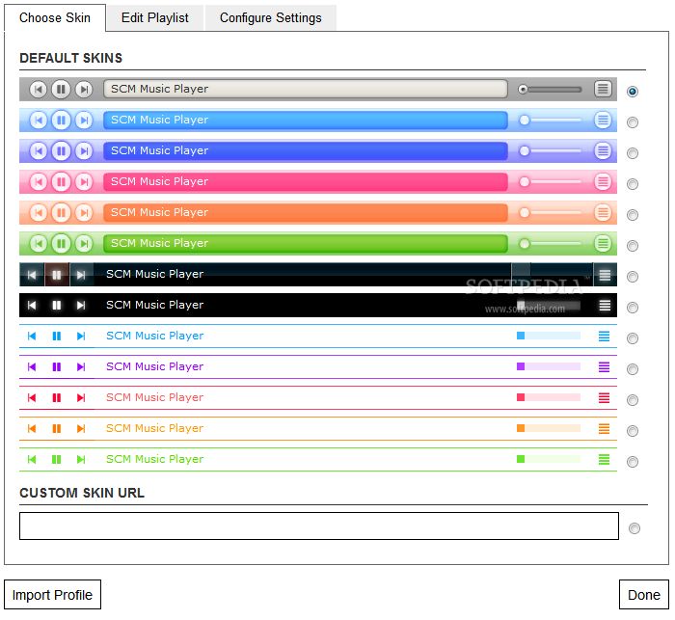Click playlist icon on dark teal skin

click(x=605, y=275)
